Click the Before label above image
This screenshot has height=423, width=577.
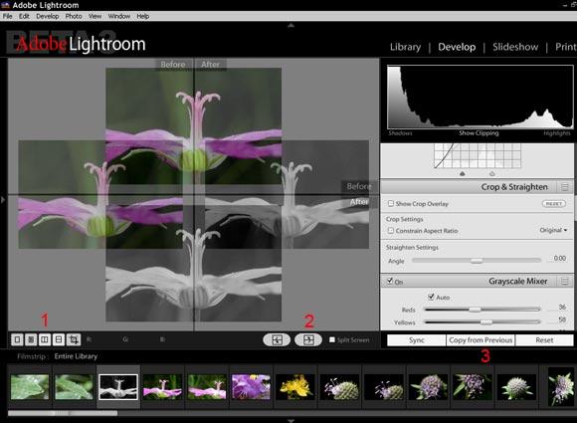click(172, 64)
